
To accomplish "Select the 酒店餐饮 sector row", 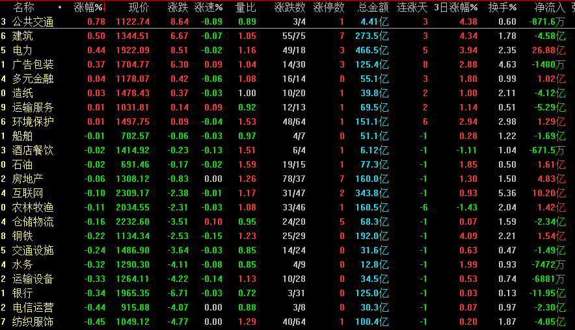I will click(x=287, y=150).
